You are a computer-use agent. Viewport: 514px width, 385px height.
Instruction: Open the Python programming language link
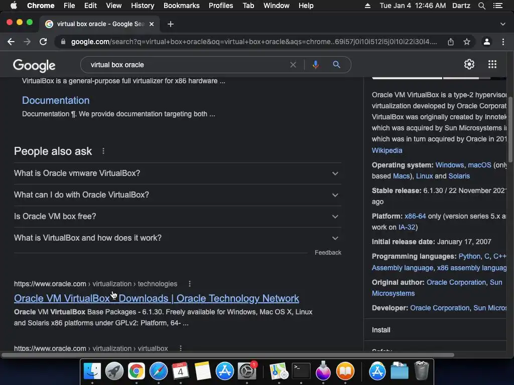click(469, 256)
